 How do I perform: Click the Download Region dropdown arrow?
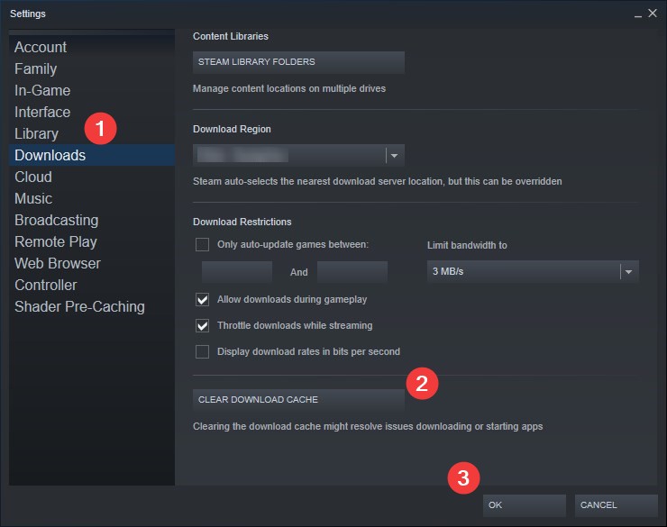[395, 156]
